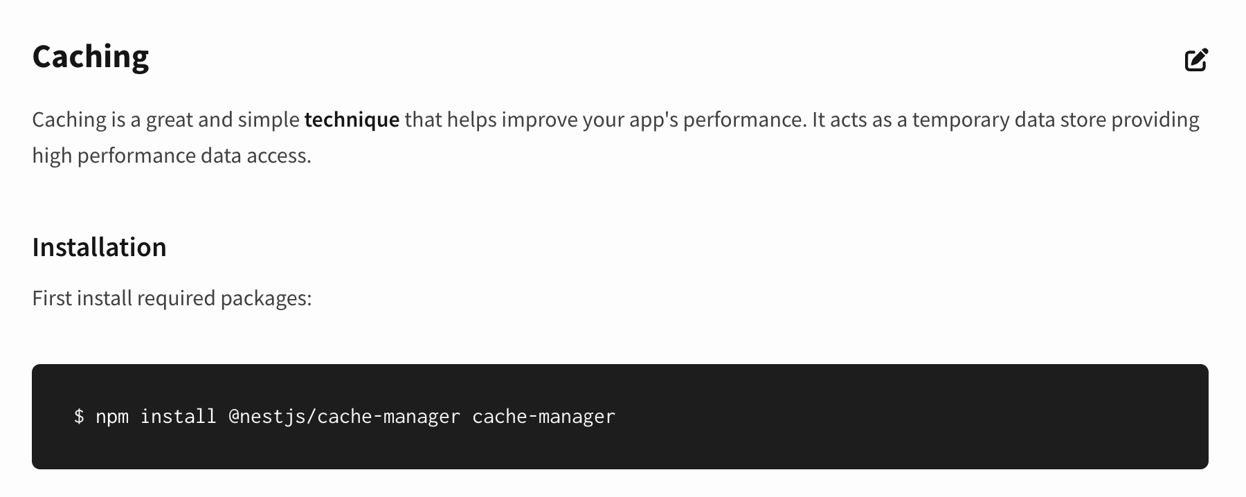This screenshot has height=497, width=1246.
Task: Select the Installation section heading
Action: click(x=99, y=246)
